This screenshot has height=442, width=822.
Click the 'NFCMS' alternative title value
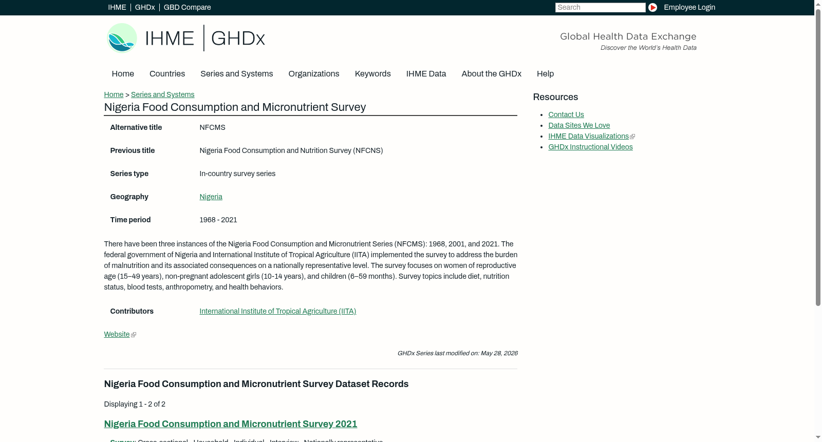click(212, 127)
